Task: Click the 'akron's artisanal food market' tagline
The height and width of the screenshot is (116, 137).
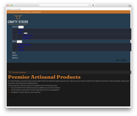Action: [18, 24]
